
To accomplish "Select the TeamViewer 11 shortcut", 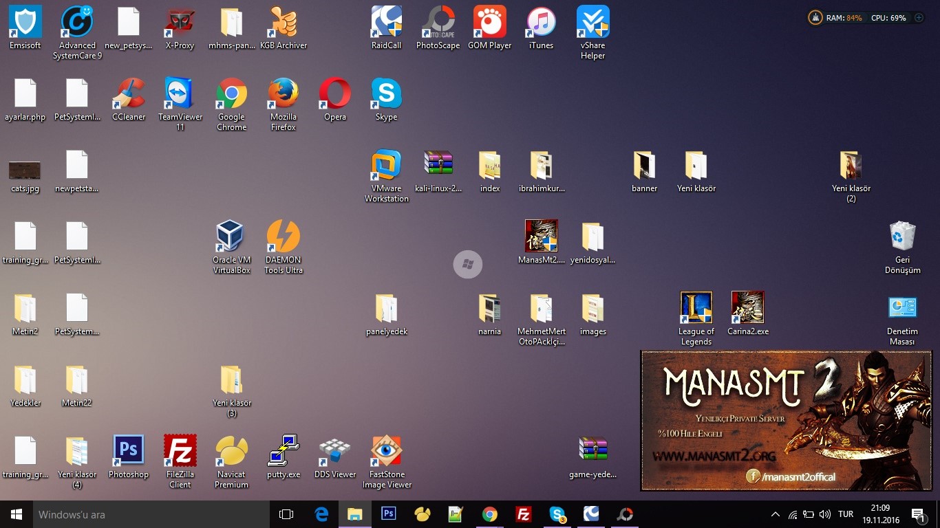I will pyautogui.click(x=180, y=104).
